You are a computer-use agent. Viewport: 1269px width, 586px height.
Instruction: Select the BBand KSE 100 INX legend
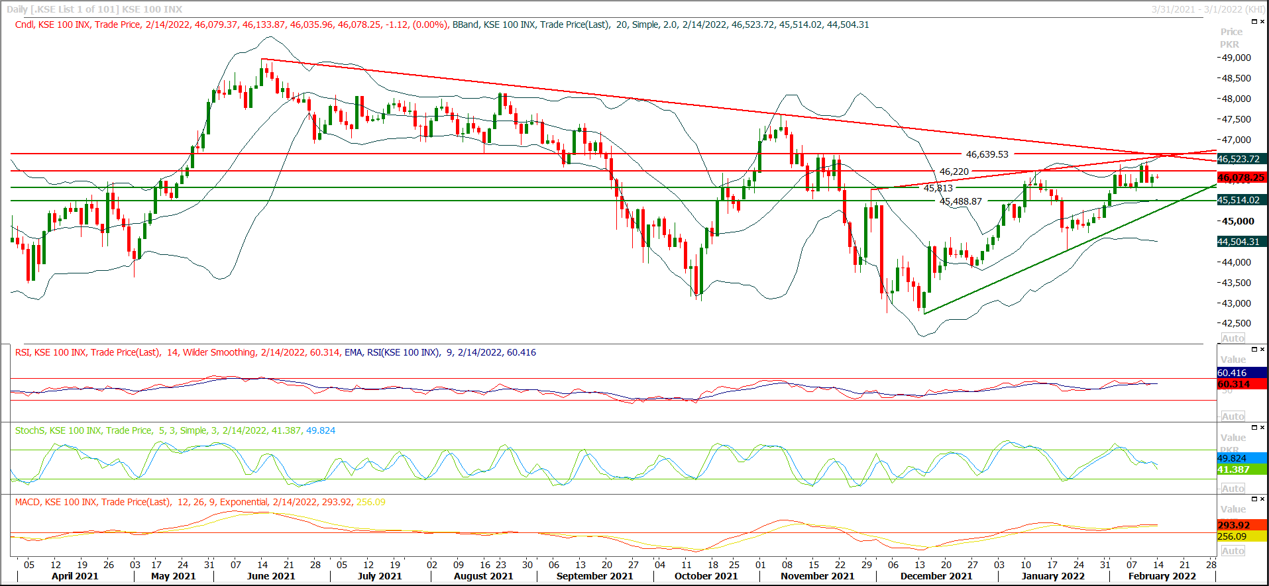pyautogui.click(x=661, y=24)
